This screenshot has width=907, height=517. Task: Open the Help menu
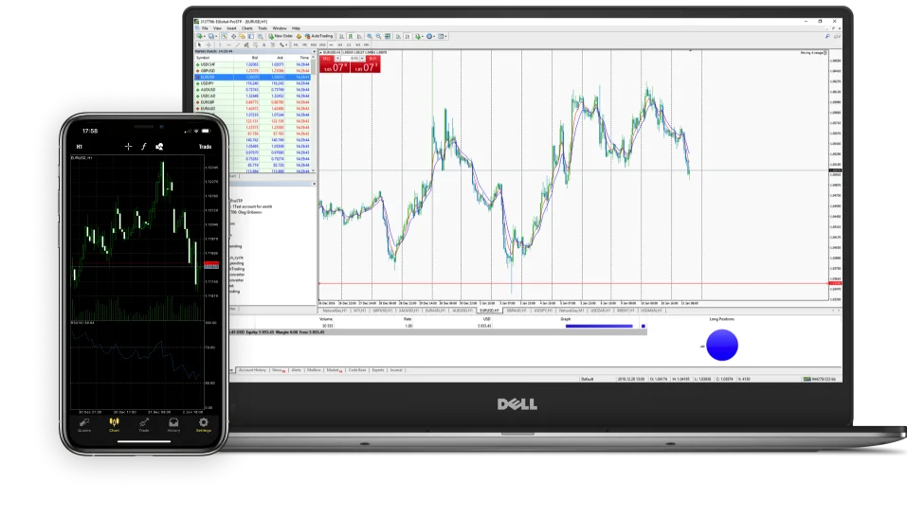296,28
